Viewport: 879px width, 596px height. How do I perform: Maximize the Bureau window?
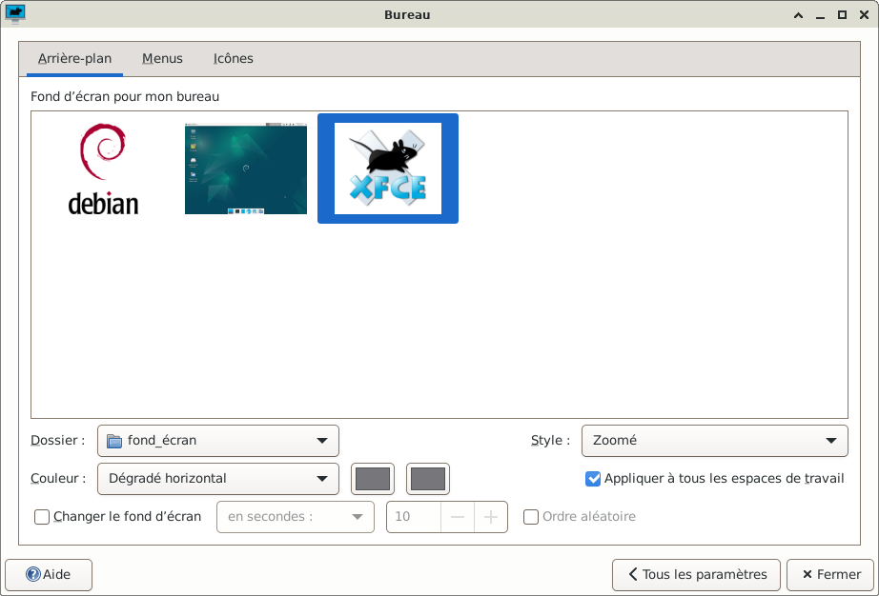point(842,15)
